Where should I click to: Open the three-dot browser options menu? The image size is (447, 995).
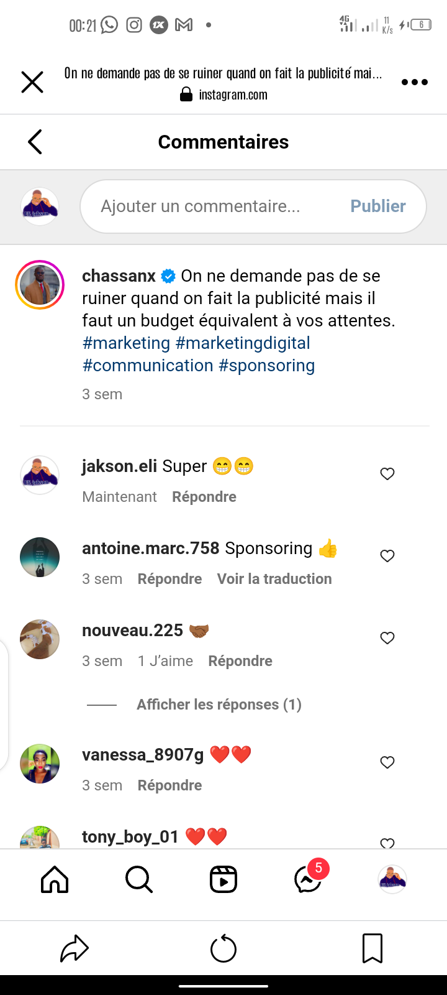click(414, 82)
